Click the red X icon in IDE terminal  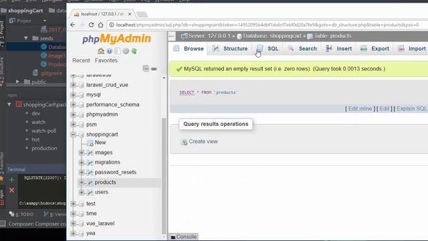point(11,190)
